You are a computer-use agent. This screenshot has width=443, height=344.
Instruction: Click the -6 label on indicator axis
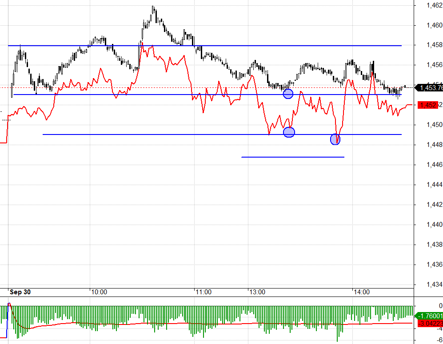point(439,340)
